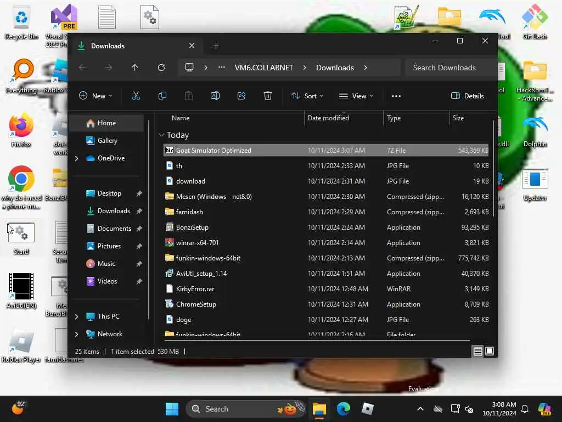The width and height of the screenshot is (562, 422).
Task: Open the Sort dropdown menu
Action: [307, 96]
